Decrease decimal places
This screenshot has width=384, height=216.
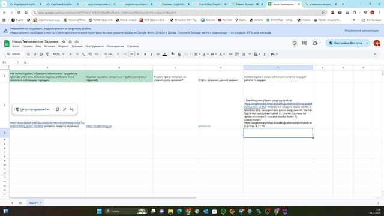click(x=83, y=54)
